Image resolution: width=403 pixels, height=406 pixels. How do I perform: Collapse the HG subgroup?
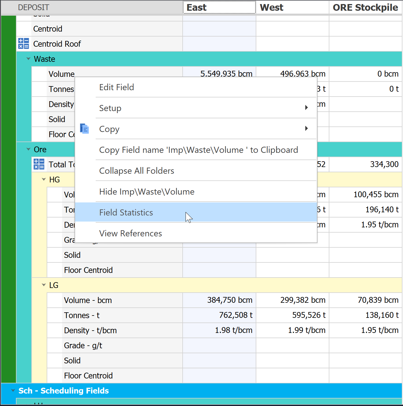pyautogui.click(x=43, y=179)
